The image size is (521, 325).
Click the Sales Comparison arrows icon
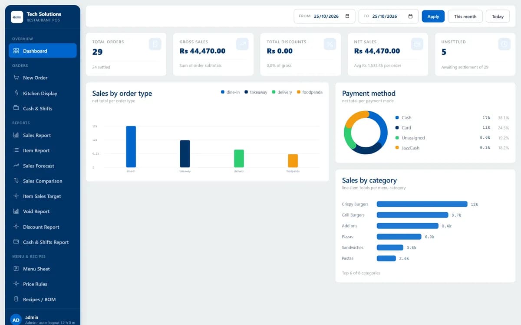16,181
